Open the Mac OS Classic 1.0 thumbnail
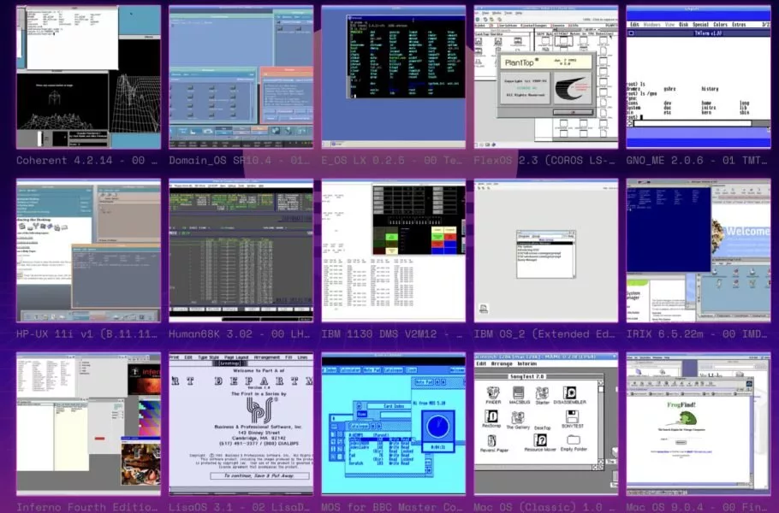Screen dimensions: 779x513 coord(546,424)
